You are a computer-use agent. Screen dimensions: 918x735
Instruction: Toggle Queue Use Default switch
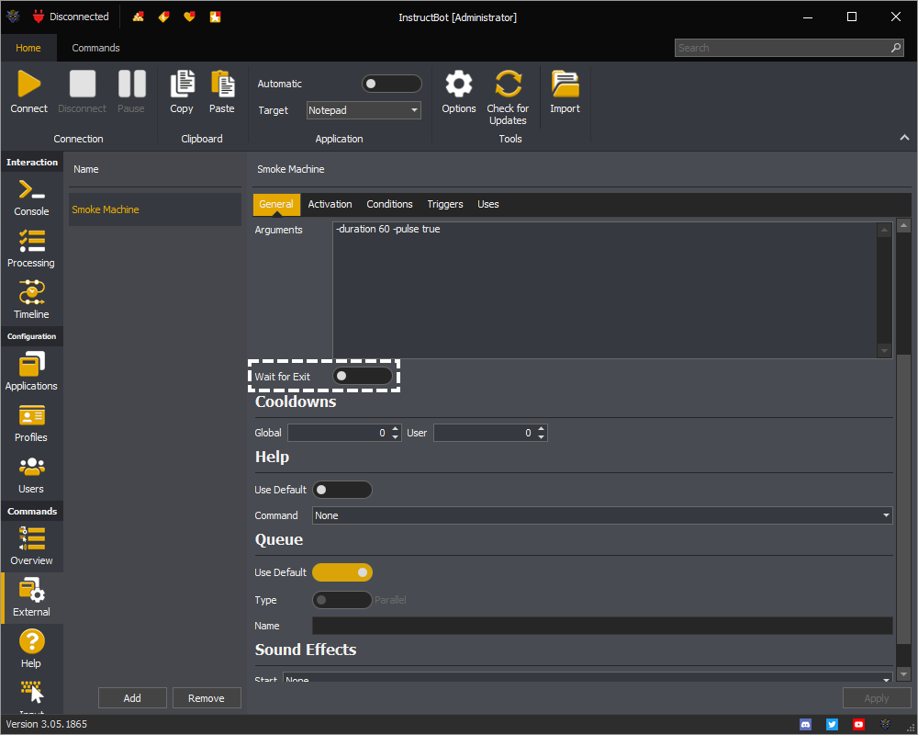pyautogui.click(x=342, y=572)
